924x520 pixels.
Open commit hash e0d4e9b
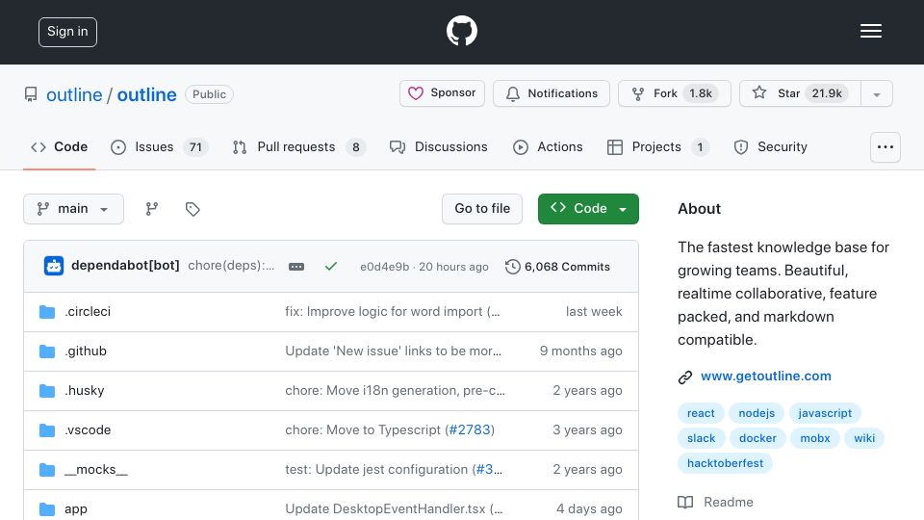pos(384,267)
